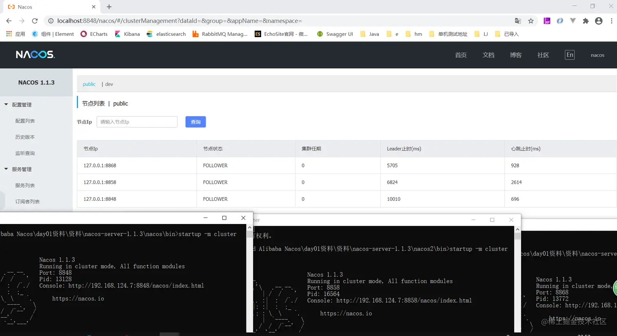Go back to the previous page
617x336 pixels.
(9, 21)
